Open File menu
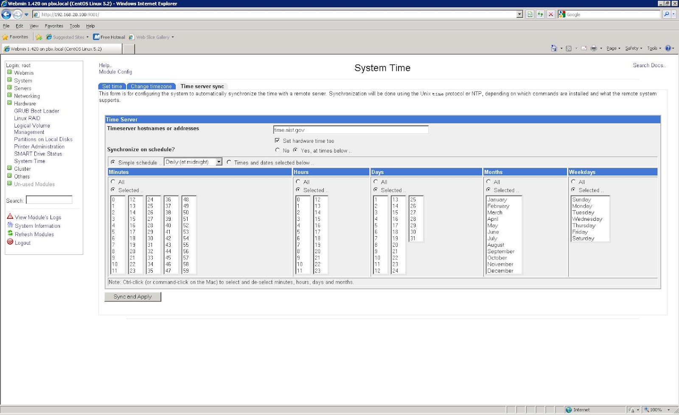 click(6, 26)
